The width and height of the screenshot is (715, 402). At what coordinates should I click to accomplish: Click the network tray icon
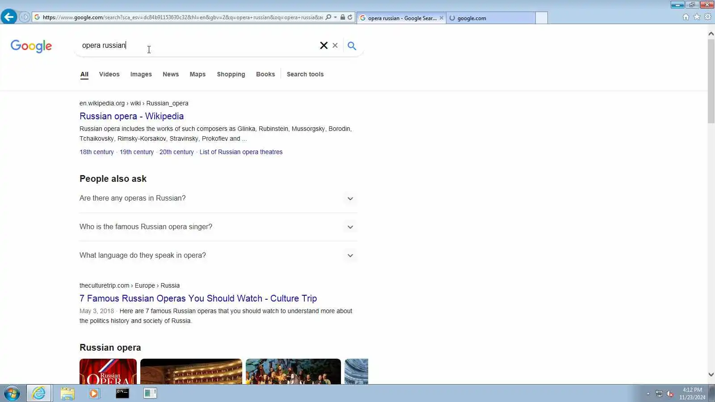pos(659,394)
